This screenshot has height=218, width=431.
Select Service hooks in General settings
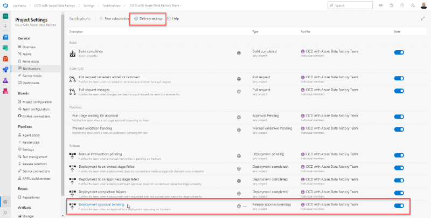pyautogui.click(x=32, y=76)
